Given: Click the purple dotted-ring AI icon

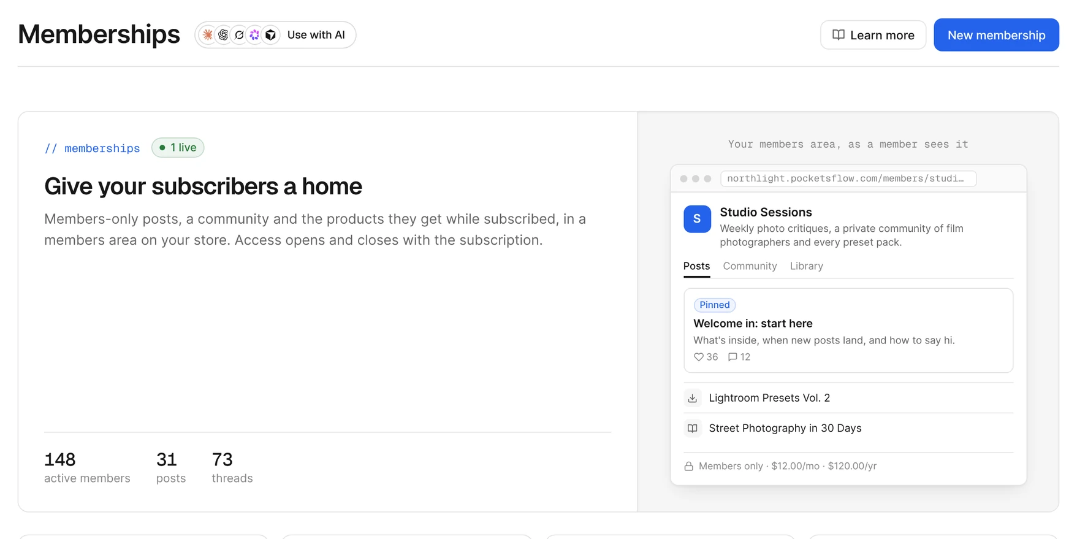Looking at the screenshot, I should tap(254, 35).
